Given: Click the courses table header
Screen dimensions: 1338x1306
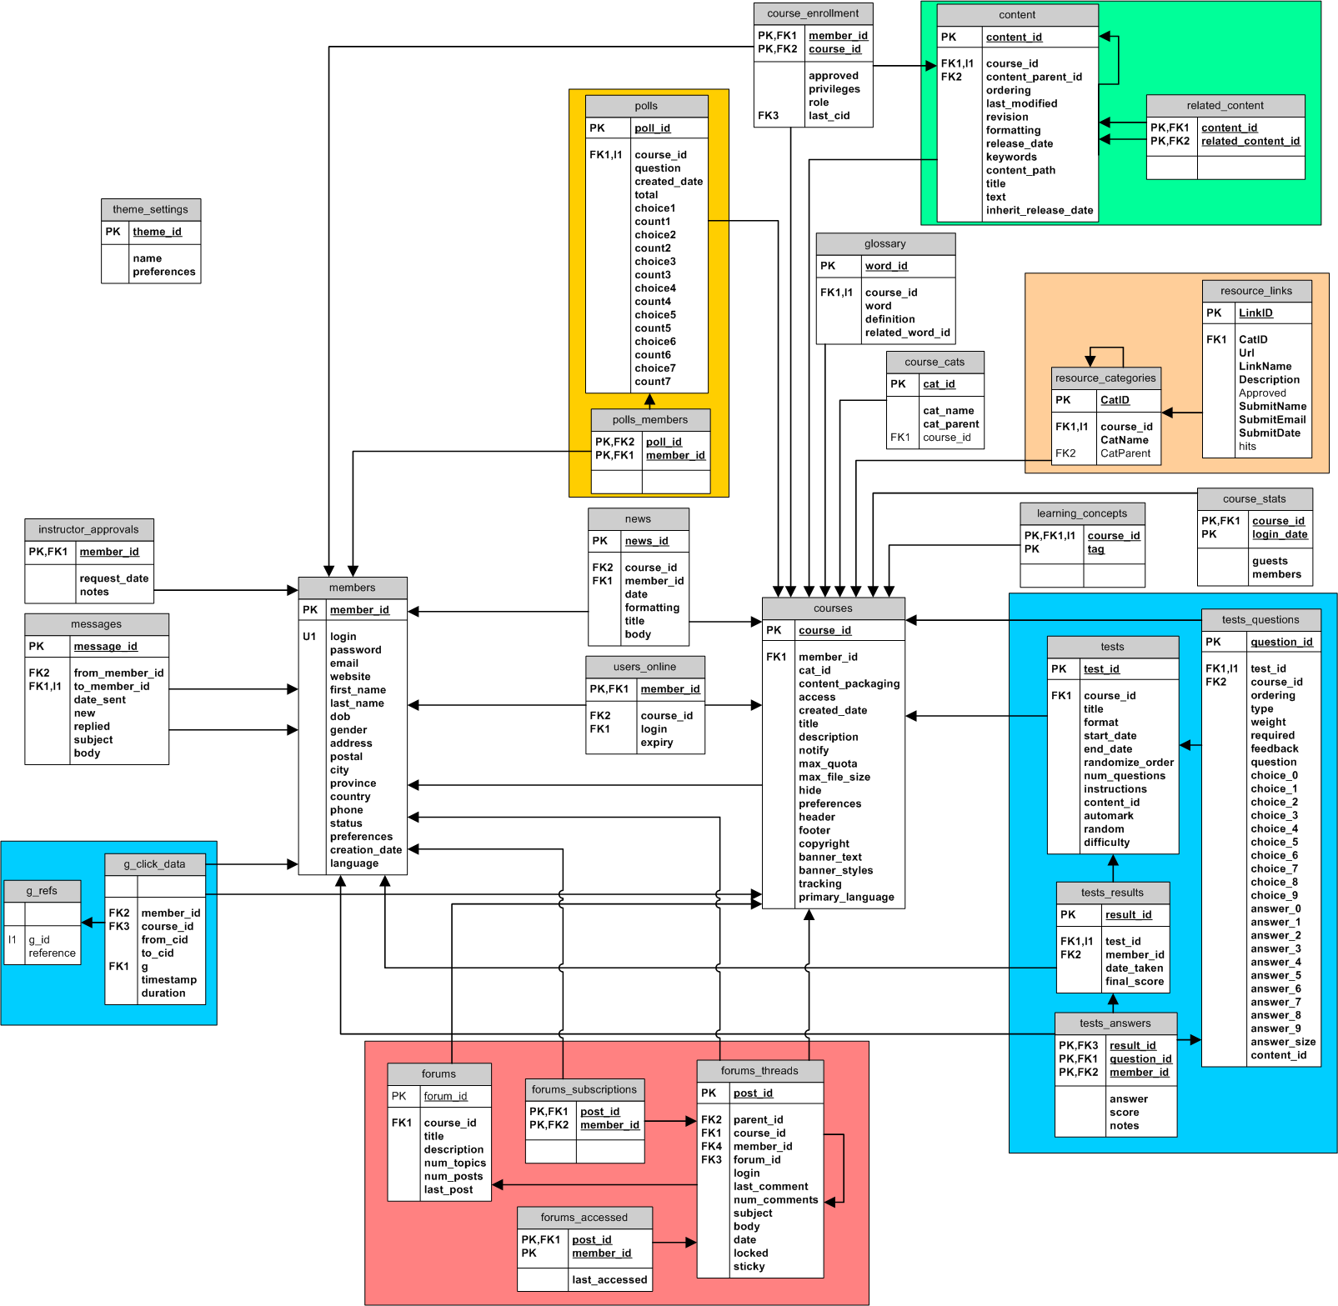Looking at the screenshot, I should [833, 608].
